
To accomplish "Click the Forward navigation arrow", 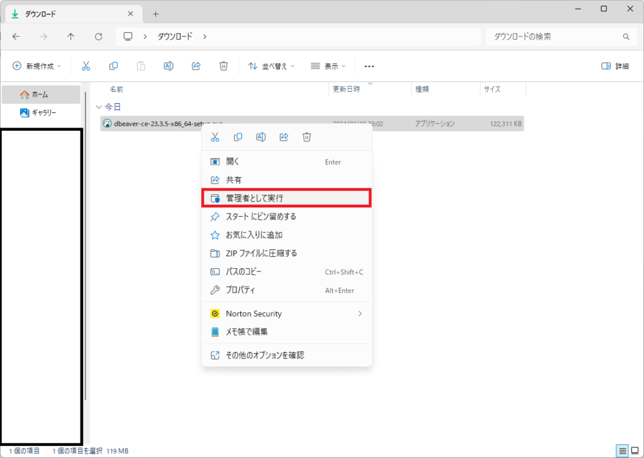I will [x=43, y=36].
